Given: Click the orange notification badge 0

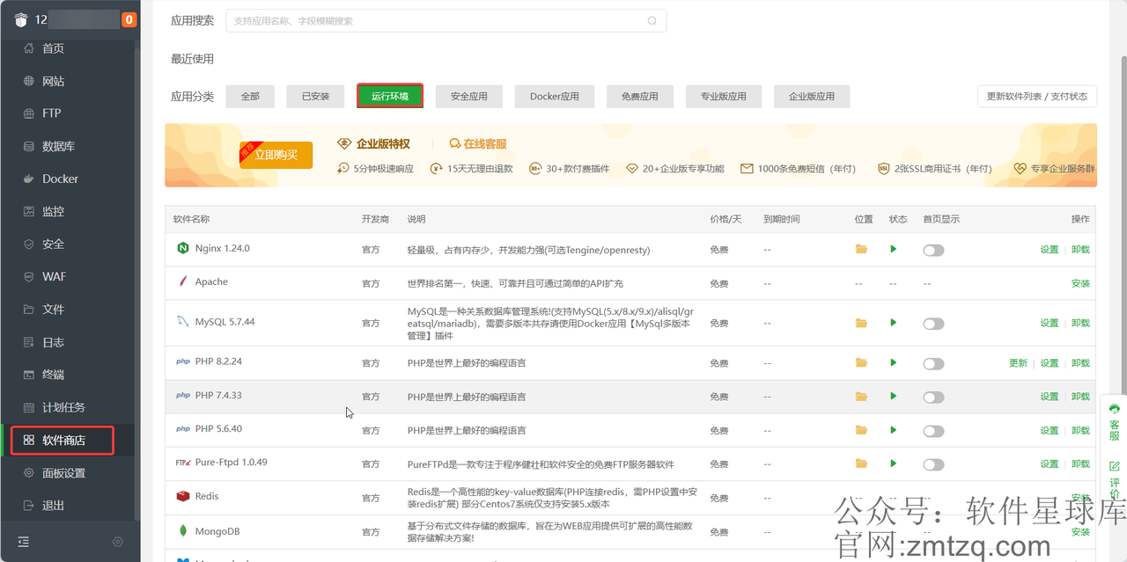Looking at the screenshot, I should pyautogui.click(x=129, y=19).
